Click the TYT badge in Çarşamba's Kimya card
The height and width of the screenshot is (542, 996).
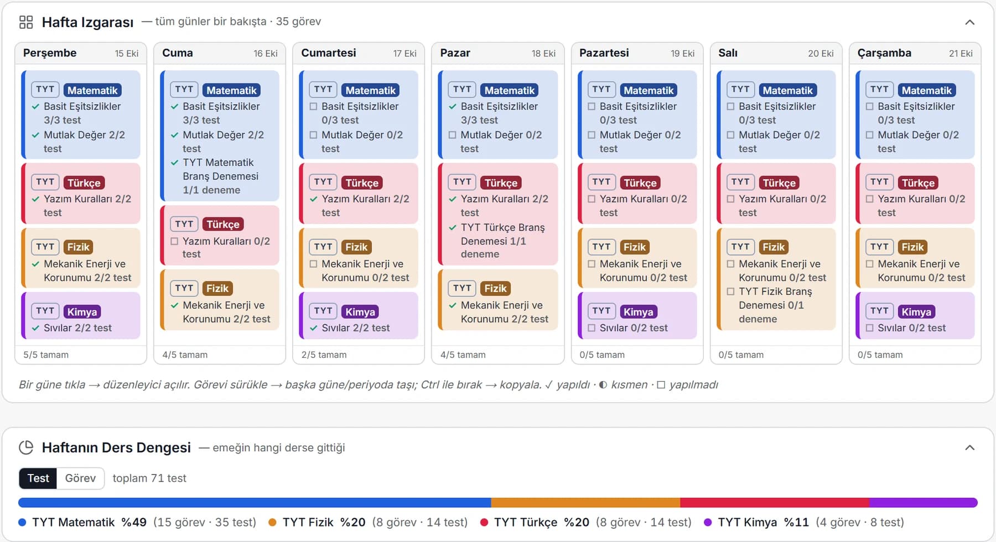[879, 311]
